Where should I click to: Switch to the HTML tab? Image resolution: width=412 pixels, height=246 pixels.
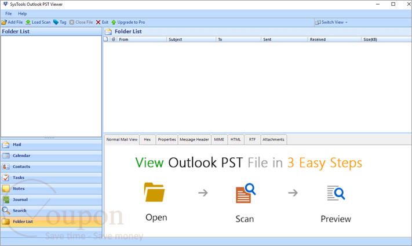pos(236,139)
